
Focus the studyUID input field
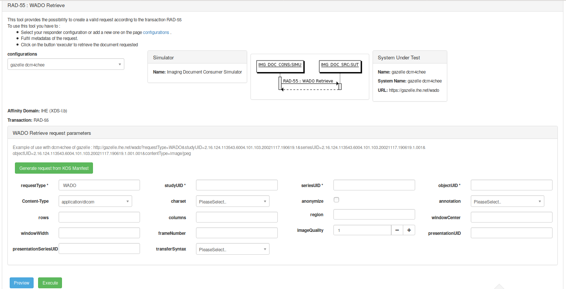[x=237, y=185]
